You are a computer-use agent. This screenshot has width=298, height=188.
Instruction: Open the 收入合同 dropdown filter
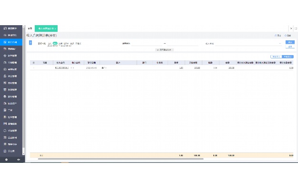248,44
